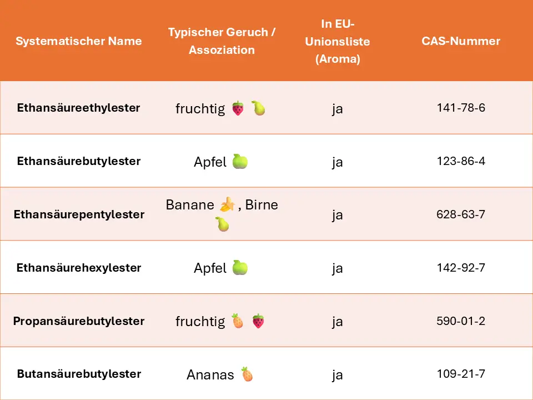Image resolution: width=533 pixels, height=400 pixels.
Task: Click the In EU-Unionsliste (Aroma) header
Action: click(x=338, y=41)
